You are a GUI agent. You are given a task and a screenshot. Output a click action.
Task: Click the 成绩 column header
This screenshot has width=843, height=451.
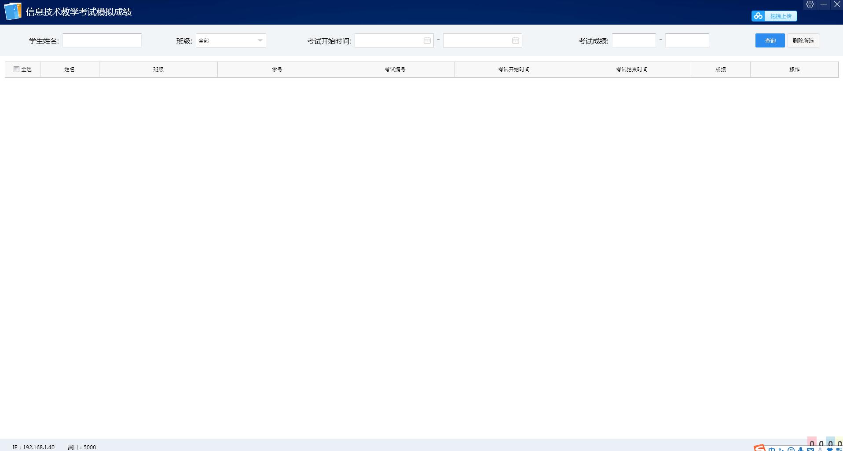721,69
